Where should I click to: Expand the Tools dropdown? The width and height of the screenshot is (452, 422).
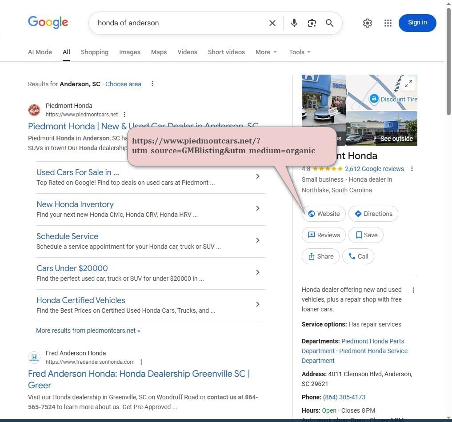300,52
